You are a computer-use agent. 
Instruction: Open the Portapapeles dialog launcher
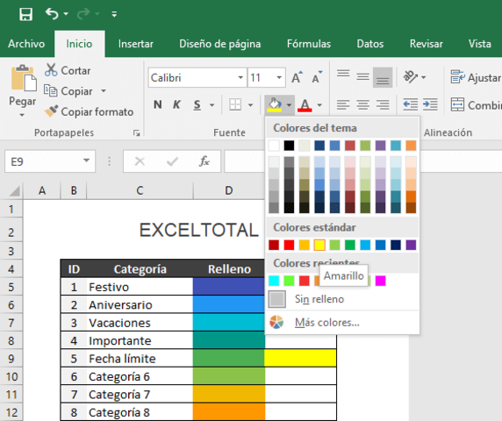137,132
